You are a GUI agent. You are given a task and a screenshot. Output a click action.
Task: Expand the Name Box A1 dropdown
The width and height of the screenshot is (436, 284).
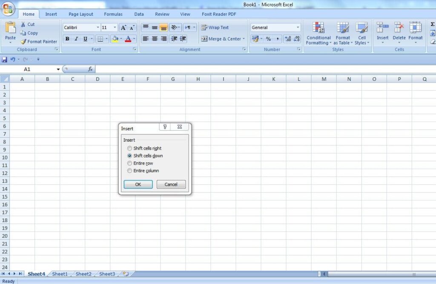point(58,69)
